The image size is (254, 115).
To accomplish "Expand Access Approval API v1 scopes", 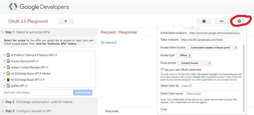I will [x=4, y=61].
